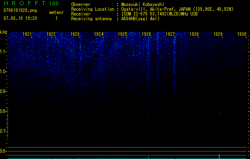Click the meteor count label

click(x=56, y=12)
